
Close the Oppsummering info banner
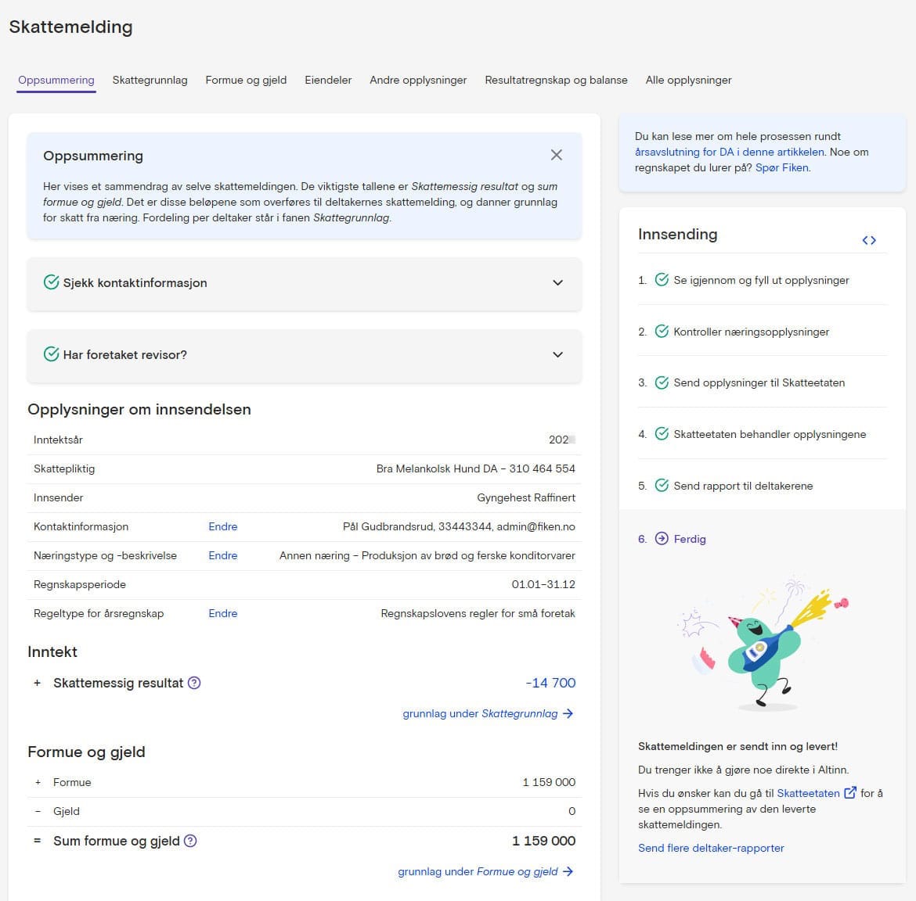[556, 155]
